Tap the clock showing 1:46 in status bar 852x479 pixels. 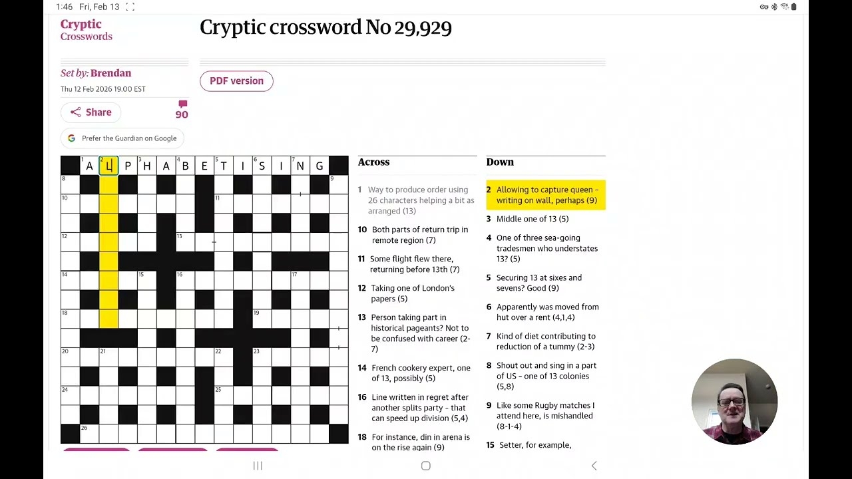pyautogui.click(x=65, y=7)
